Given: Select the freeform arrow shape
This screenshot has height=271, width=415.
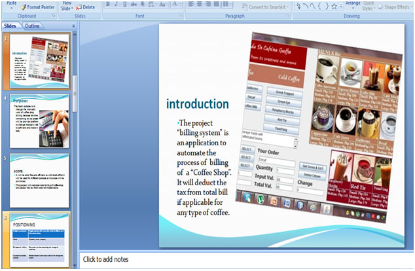Looking at the screenshot, I should coord(298,7).
